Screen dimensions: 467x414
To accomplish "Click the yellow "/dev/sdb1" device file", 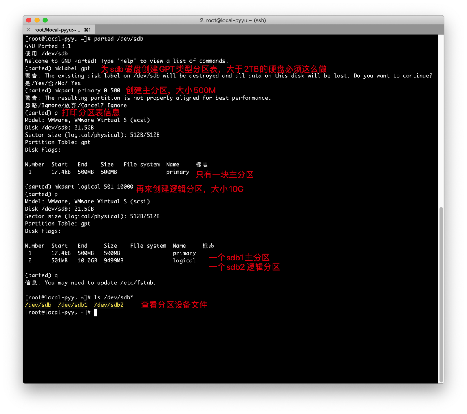I will click(73, 305).
